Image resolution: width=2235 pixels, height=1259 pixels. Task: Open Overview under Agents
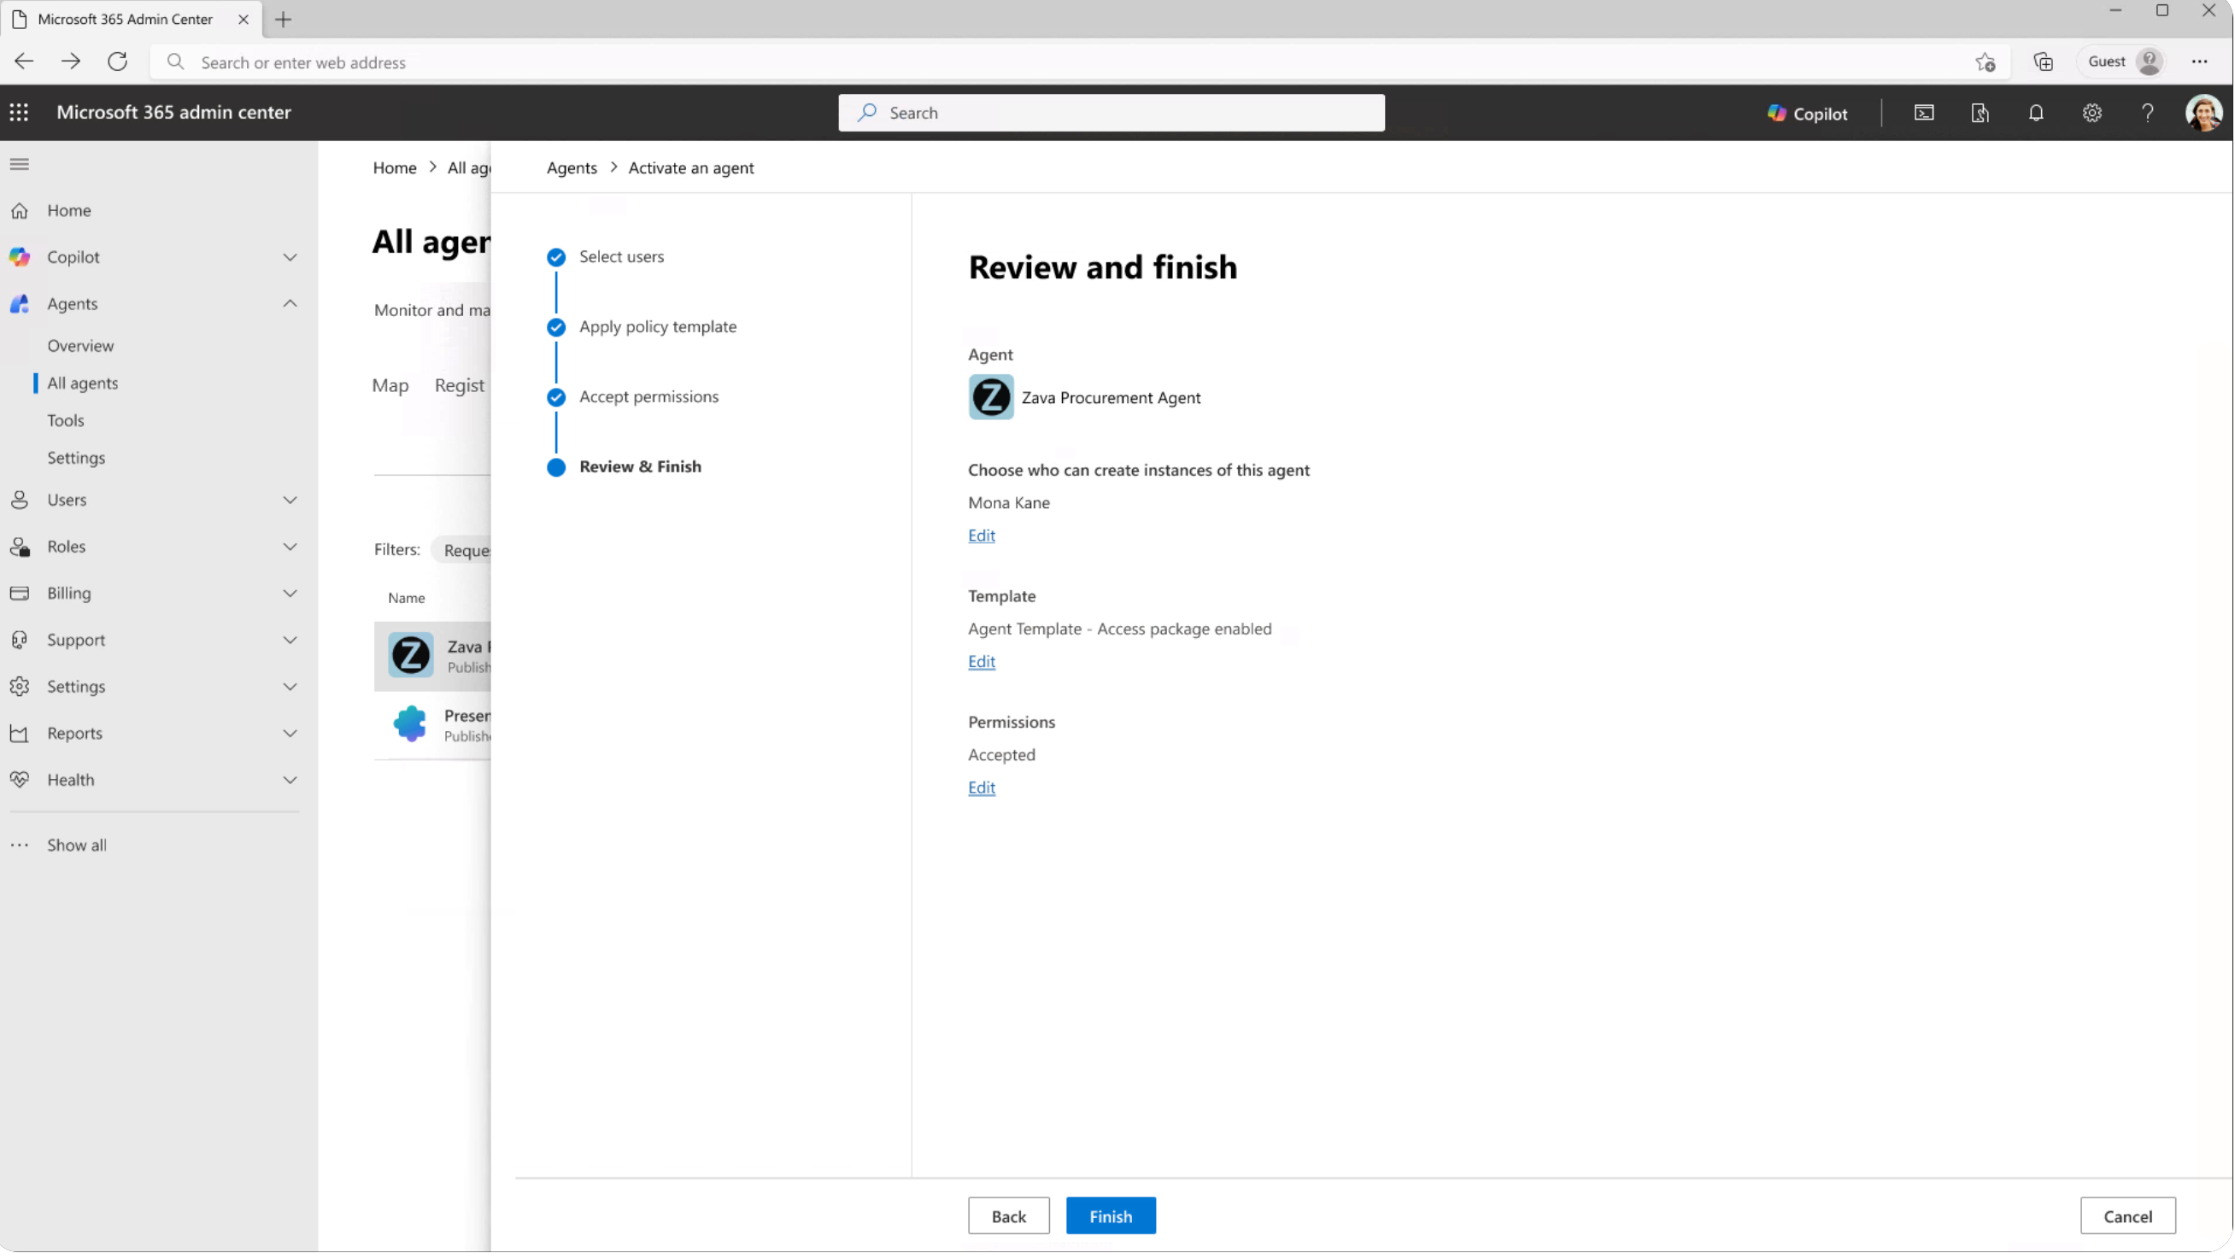(80, 345)
